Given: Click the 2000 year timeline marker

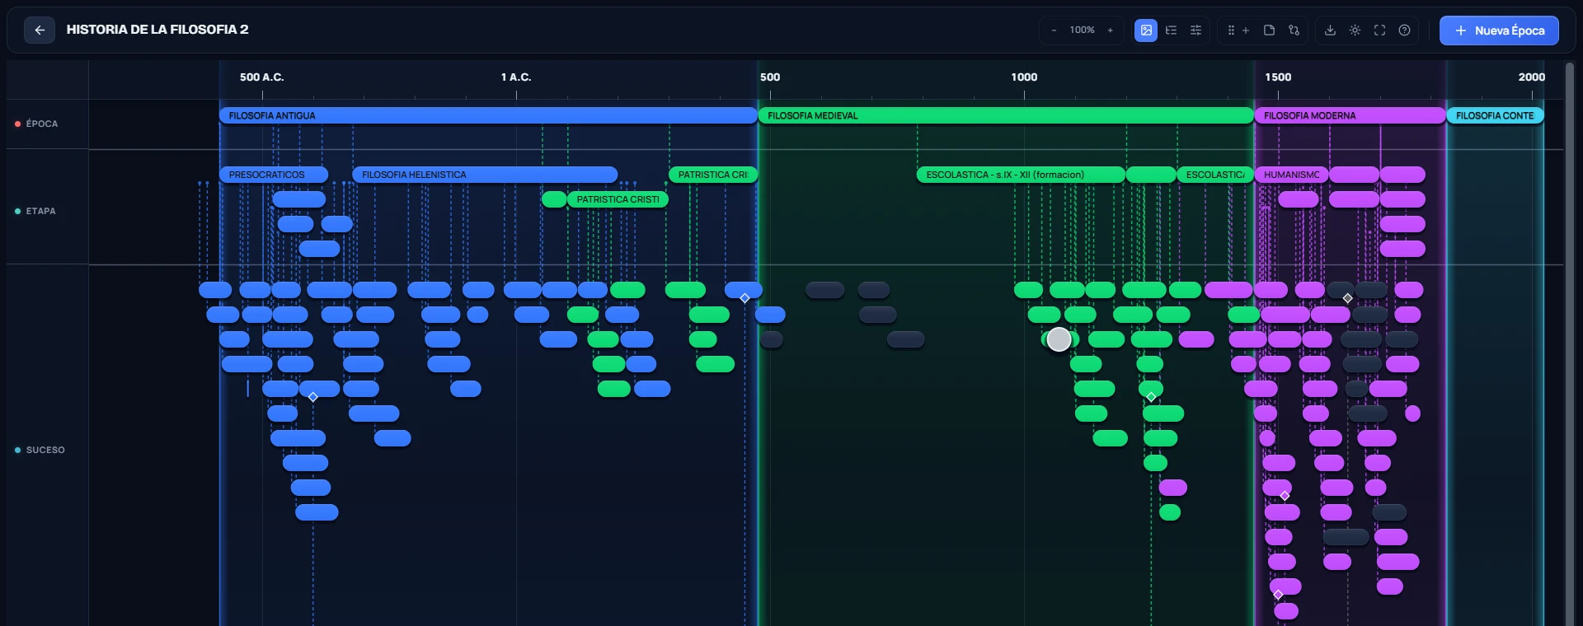Looking at the screenshot, I should click(1532, 77).
